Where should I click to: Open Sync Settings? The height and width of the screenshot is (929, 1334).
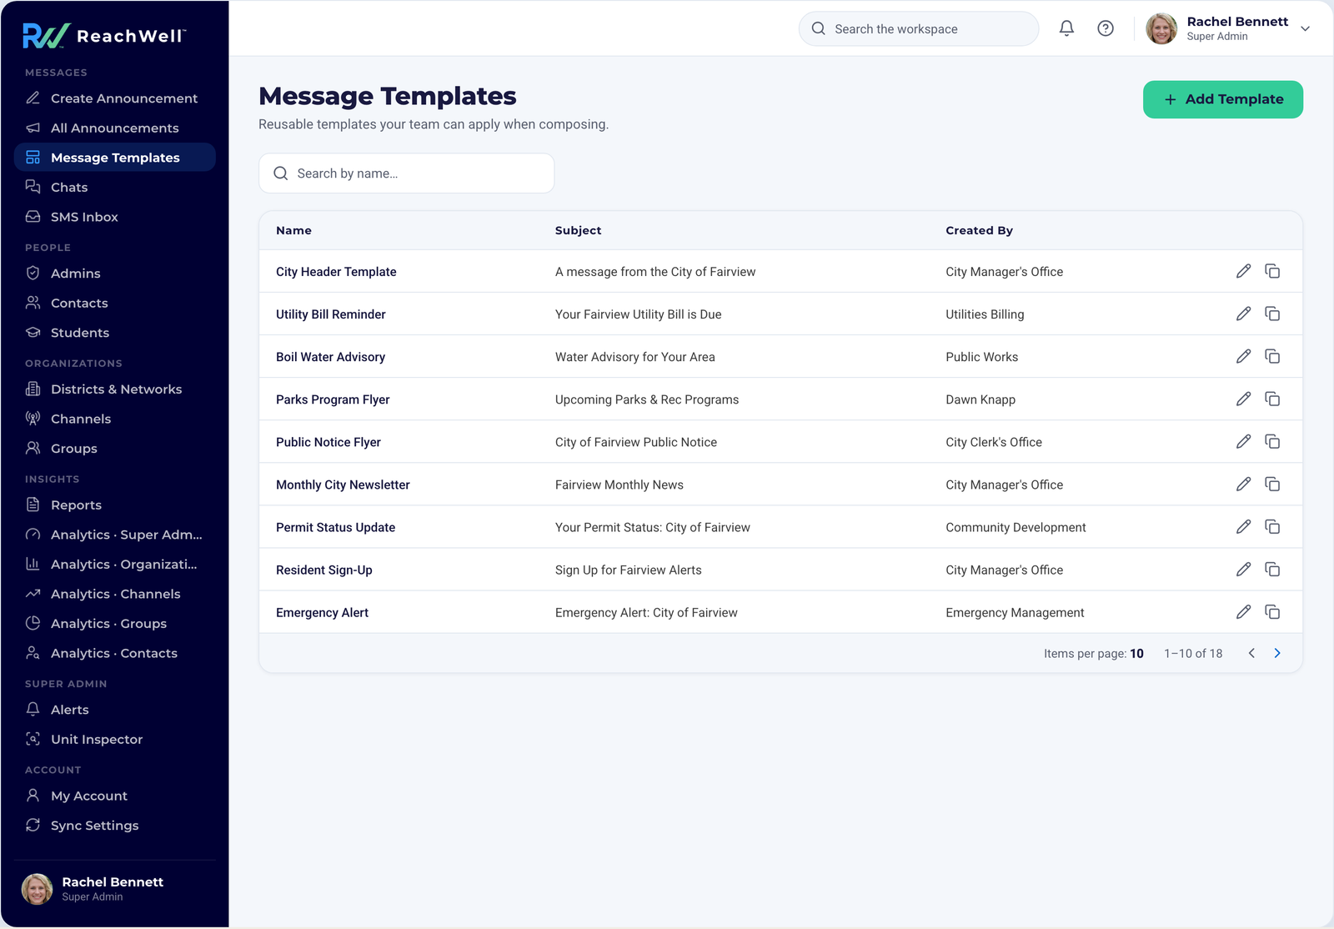pyautogui.click(x=115, y=825)
